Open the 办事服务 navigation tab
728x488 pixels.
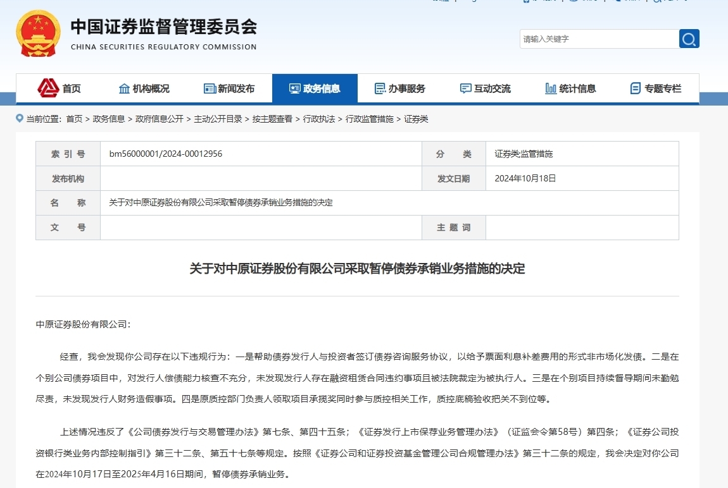400,88
